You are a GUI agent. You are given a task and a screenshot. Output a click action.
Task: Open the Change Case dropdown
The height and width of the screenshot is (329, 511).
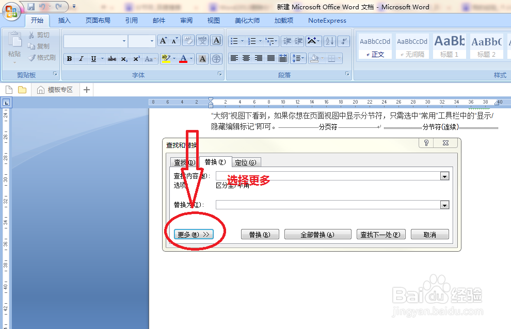[x=151, y=59]
